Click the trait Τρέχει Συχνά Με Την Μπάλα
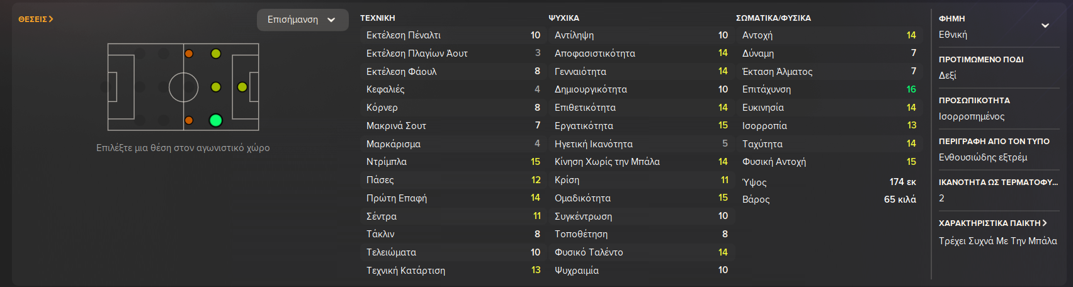Screen dimensions: 1073x287 click(997, 241)
